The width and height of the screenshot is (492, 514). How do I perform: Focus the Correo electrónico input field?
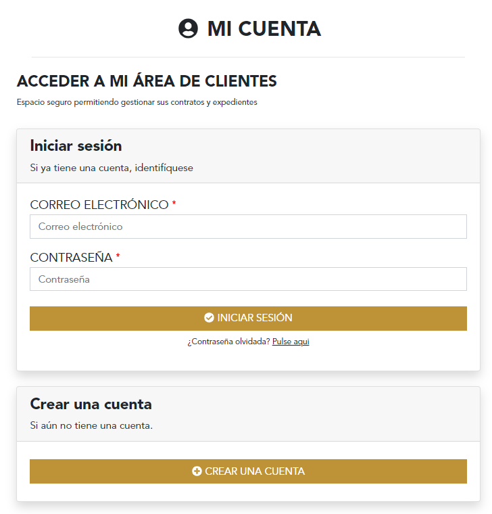248,227
